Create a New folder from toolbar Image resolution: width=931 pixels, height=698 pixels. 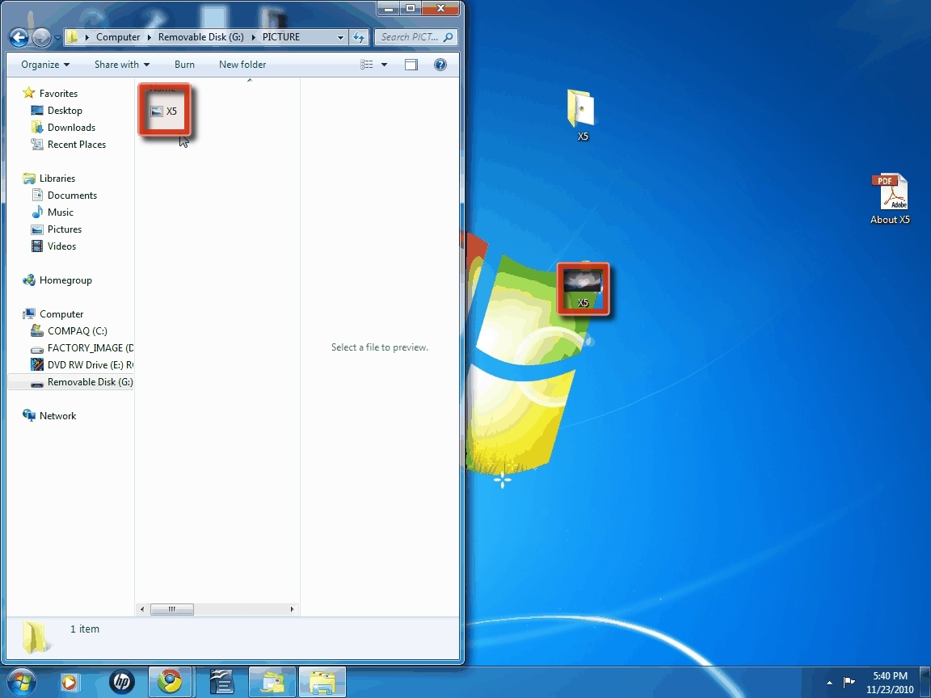242,64
